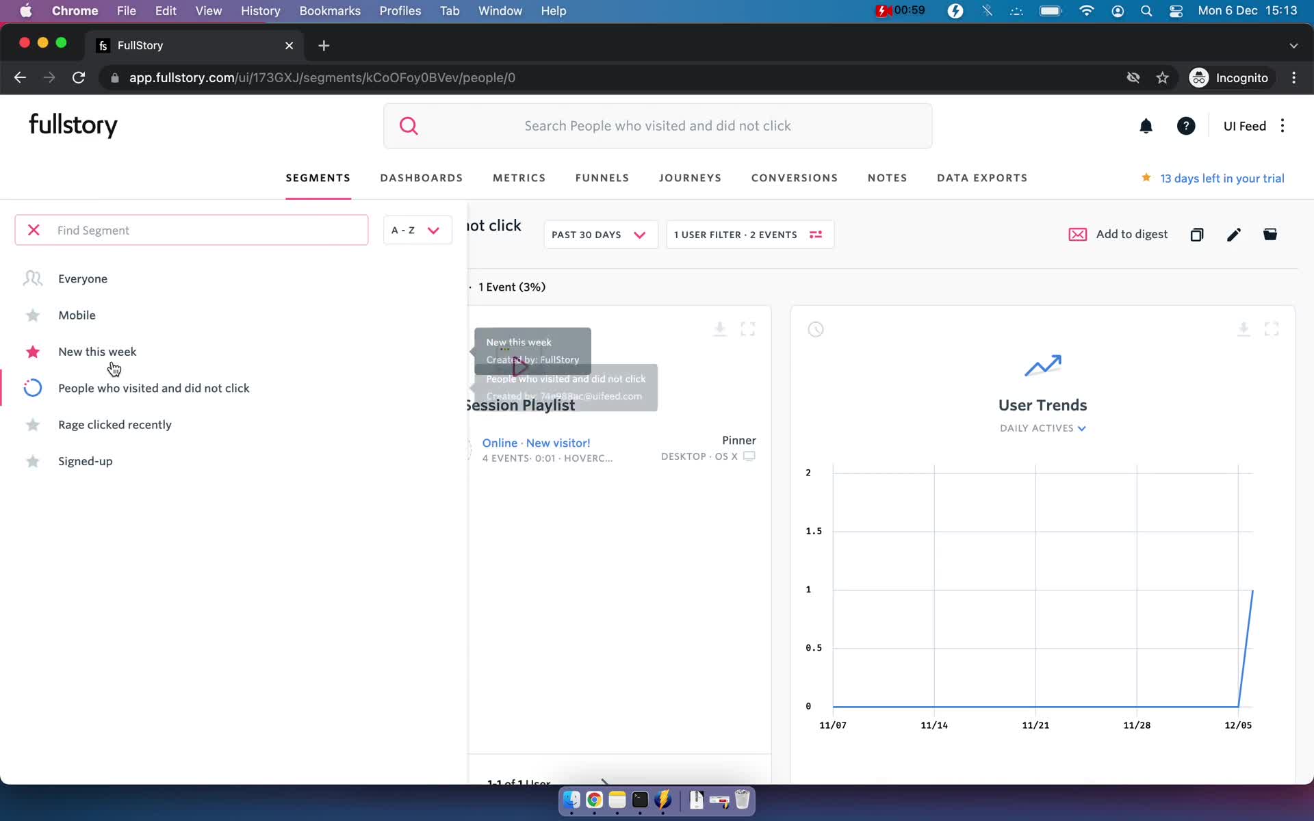This screenshot has width=1314, height=821.
Task: Select the Mobile segment
Action: (x=77, y=315)
